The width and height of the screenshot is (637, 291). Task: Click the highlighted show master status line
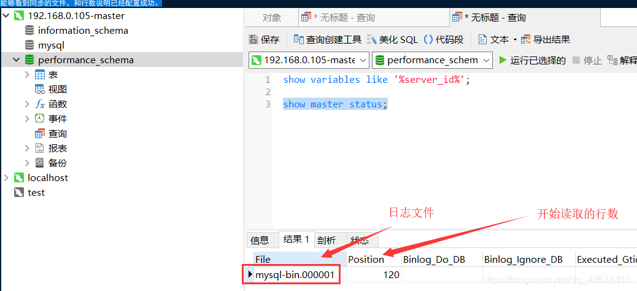click(x=336, y=104)
